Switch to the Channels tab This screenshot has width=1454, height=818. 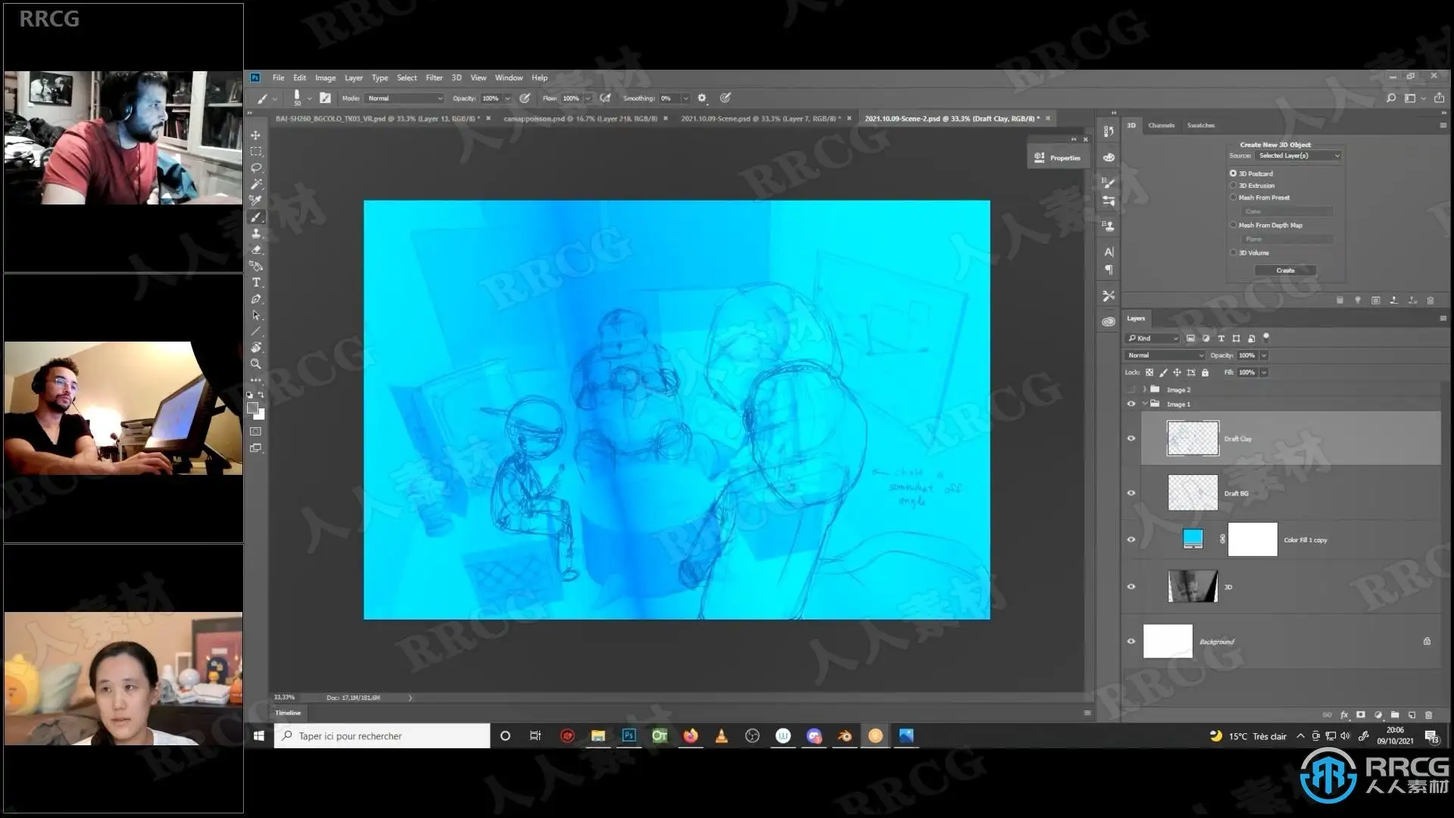(x=1161, y=126)
